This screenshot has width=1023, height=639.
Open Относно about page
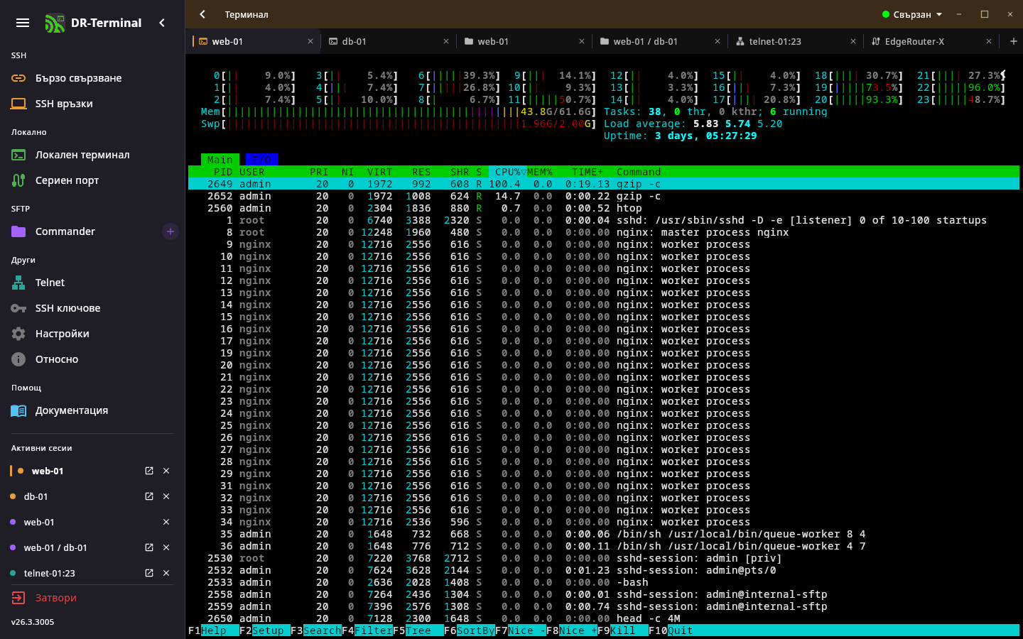point(92,359)
